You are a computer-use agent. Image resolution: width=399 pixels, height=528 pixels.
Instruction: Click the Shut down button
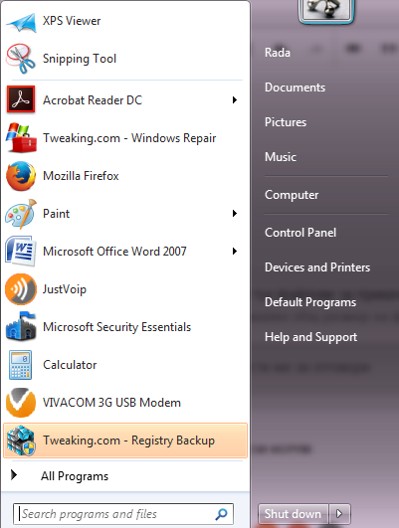point(293,514)
